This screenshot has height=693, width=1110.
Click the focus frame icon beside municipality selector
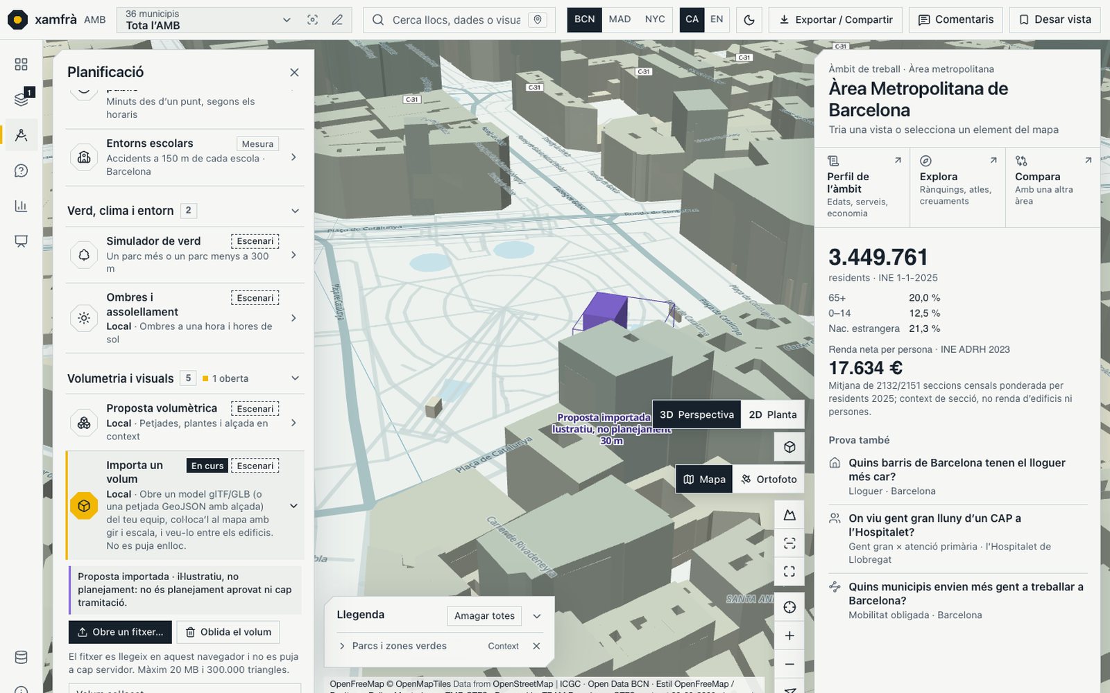313,20
